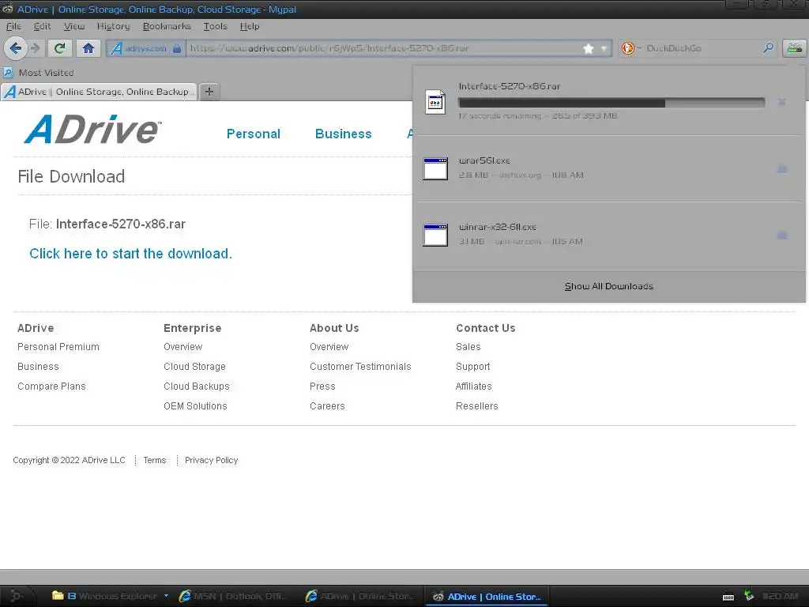Open the Bookmarks menu
Screen dimensions: 809x607
[x=167, y=26]
